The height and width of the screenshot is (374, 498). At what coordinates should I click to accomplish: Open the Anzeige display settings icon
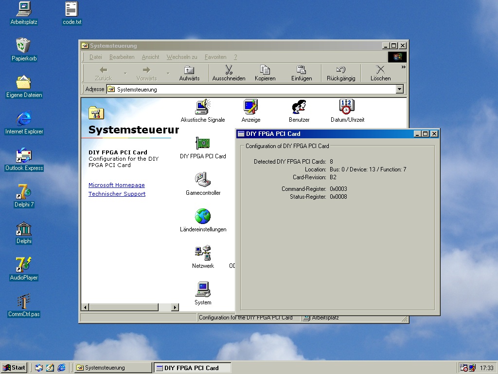coord(250,107)
